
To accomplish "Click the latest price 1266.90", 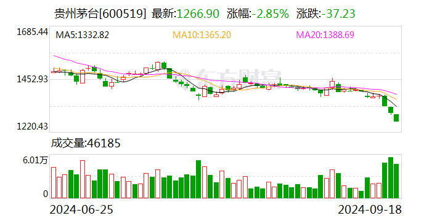I will (x=198, y=14).
